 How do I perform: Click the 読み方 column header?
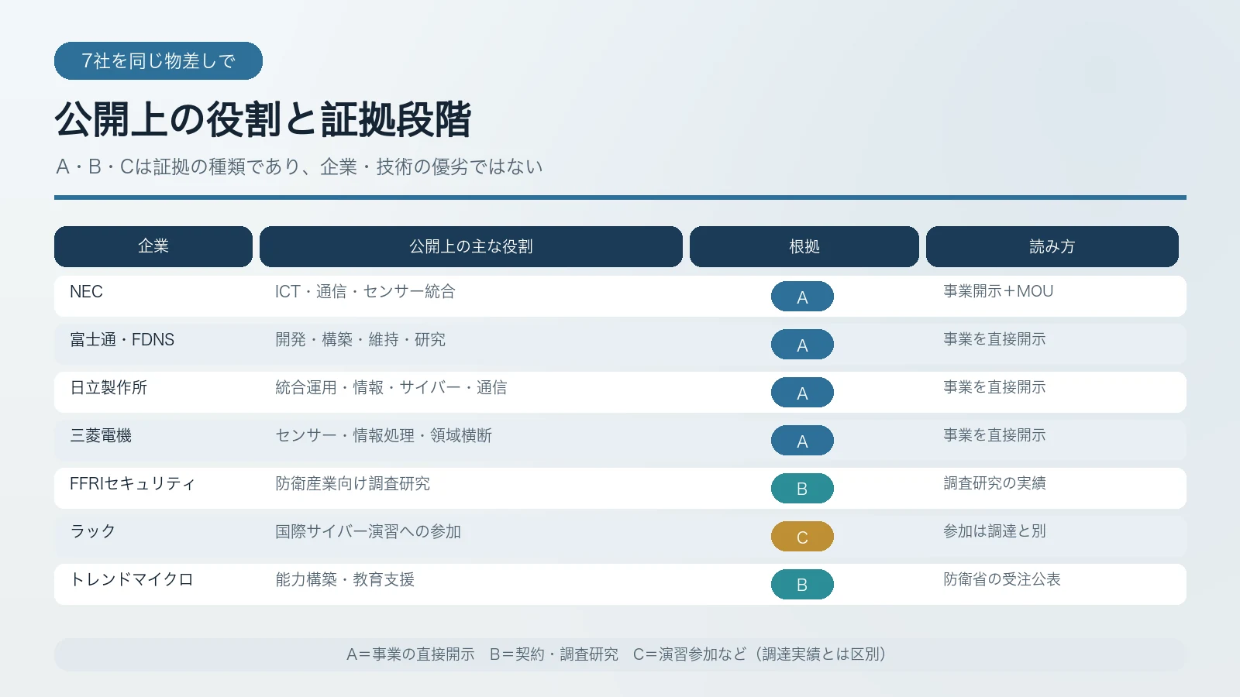(1052, 246)
